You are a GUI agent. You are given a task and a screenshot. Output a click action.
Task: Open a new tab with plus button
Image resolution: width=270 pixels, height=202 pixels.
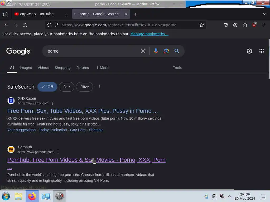pos(136,14)
